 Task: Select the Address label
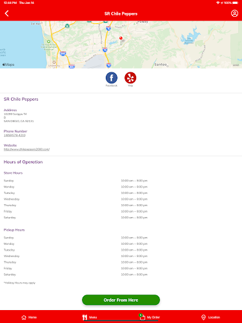click(10, 110)
